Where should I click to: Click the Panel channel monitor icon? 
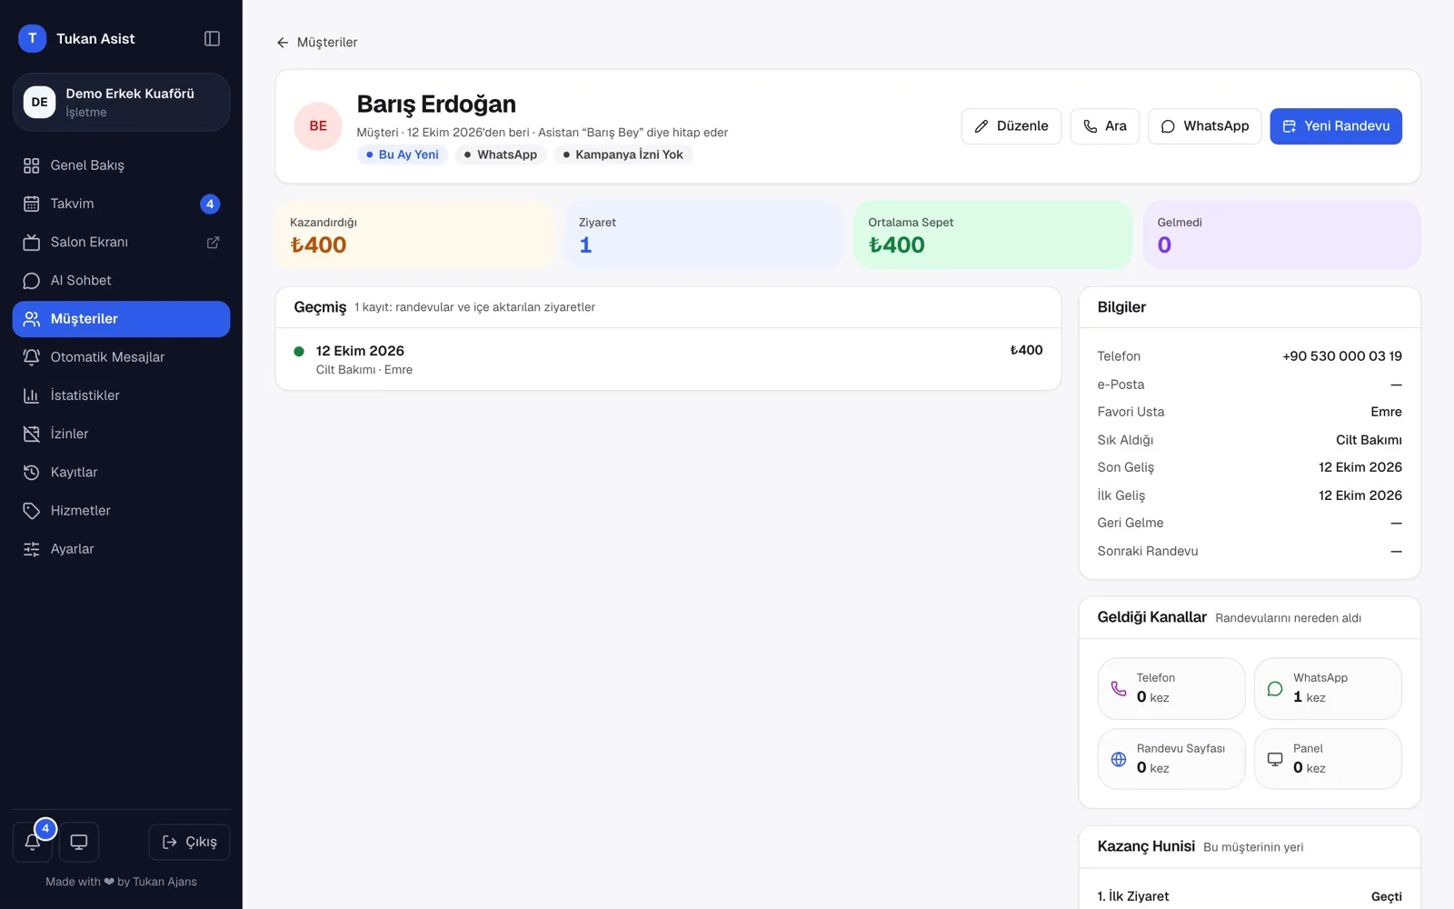(x=1275, y=759)
